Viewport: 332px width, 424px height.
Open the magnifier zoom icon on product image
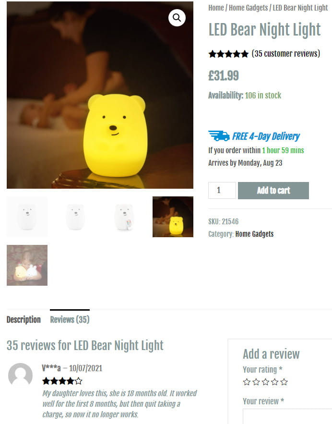point(177,18)
